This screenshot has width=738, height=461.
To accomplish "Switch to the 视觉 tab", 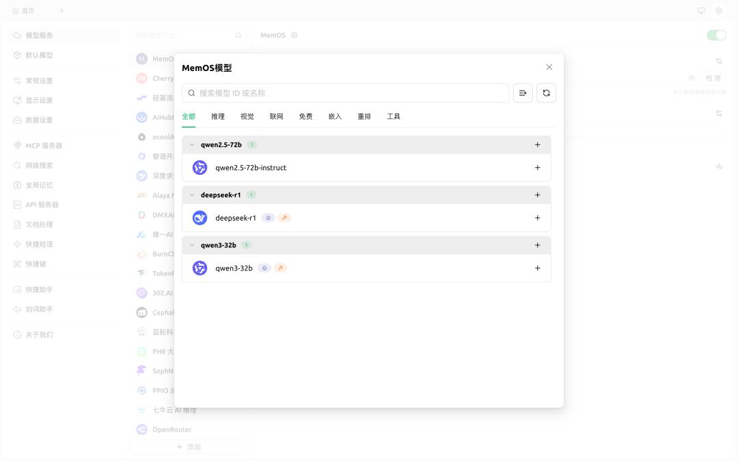I will 247,117.
